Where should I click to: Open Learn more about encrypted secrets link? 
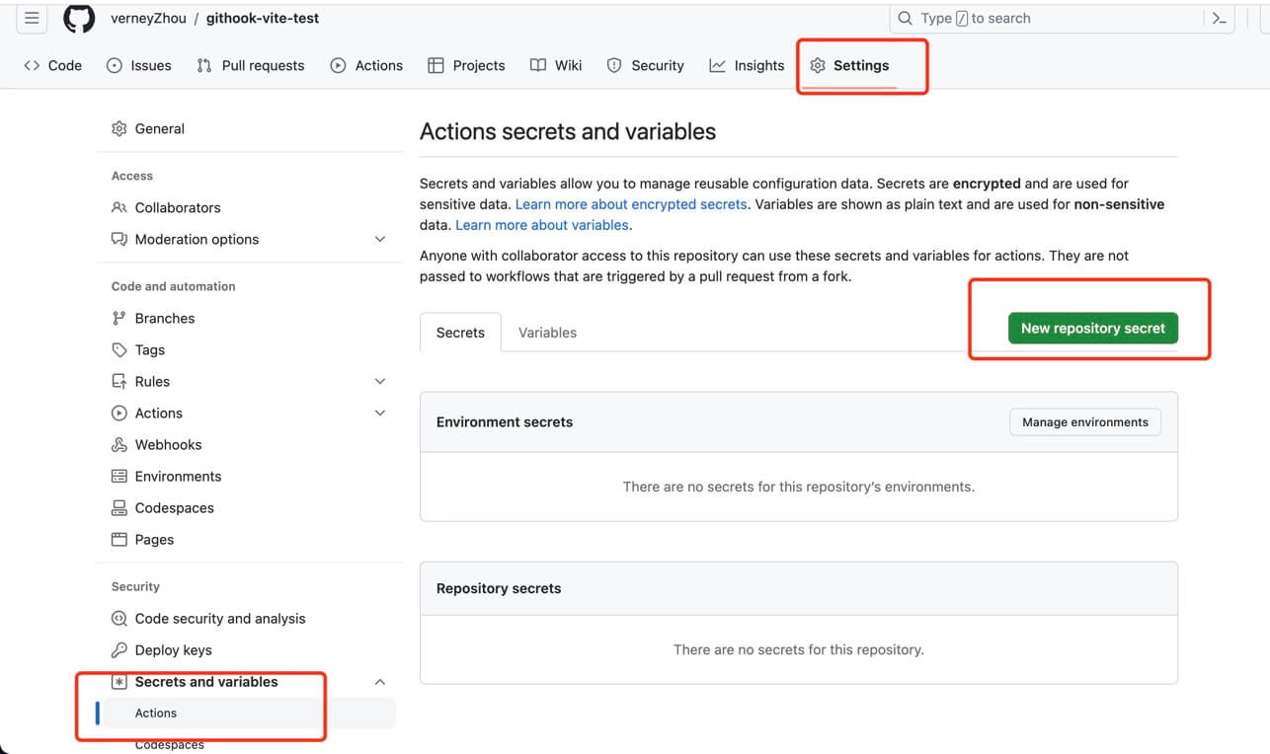[631, 204]
